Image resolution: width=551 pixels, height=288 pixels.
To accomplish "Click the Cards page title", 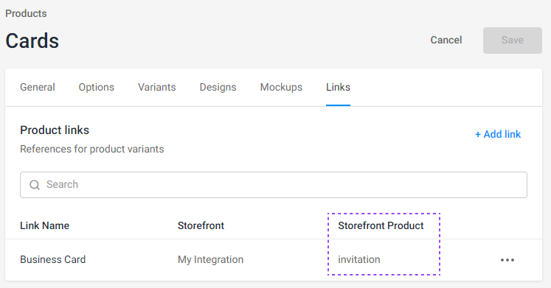I will click(x=32, y=41).
